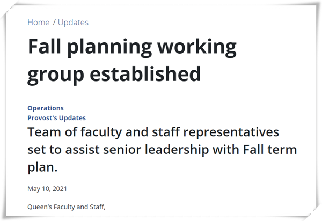Click the word "Fall" in the main headline
322x221 pixels.
(45, 46)
